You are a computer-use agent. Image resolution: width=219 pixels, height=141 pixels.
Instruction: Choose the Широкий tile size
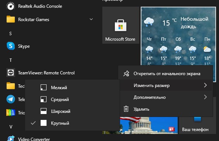coord(72,111)
